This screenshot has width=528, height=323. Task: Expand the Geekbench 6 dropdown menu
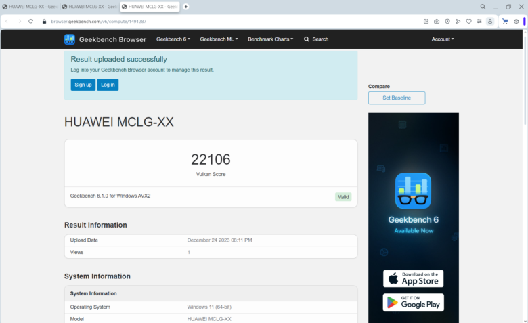173,39
